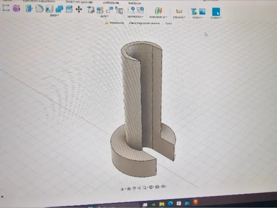Image resolution: width=277 pixels, height=208 pixels.
Task: Click the Orbit icon in navigation bar
Action: click(122, 189)
